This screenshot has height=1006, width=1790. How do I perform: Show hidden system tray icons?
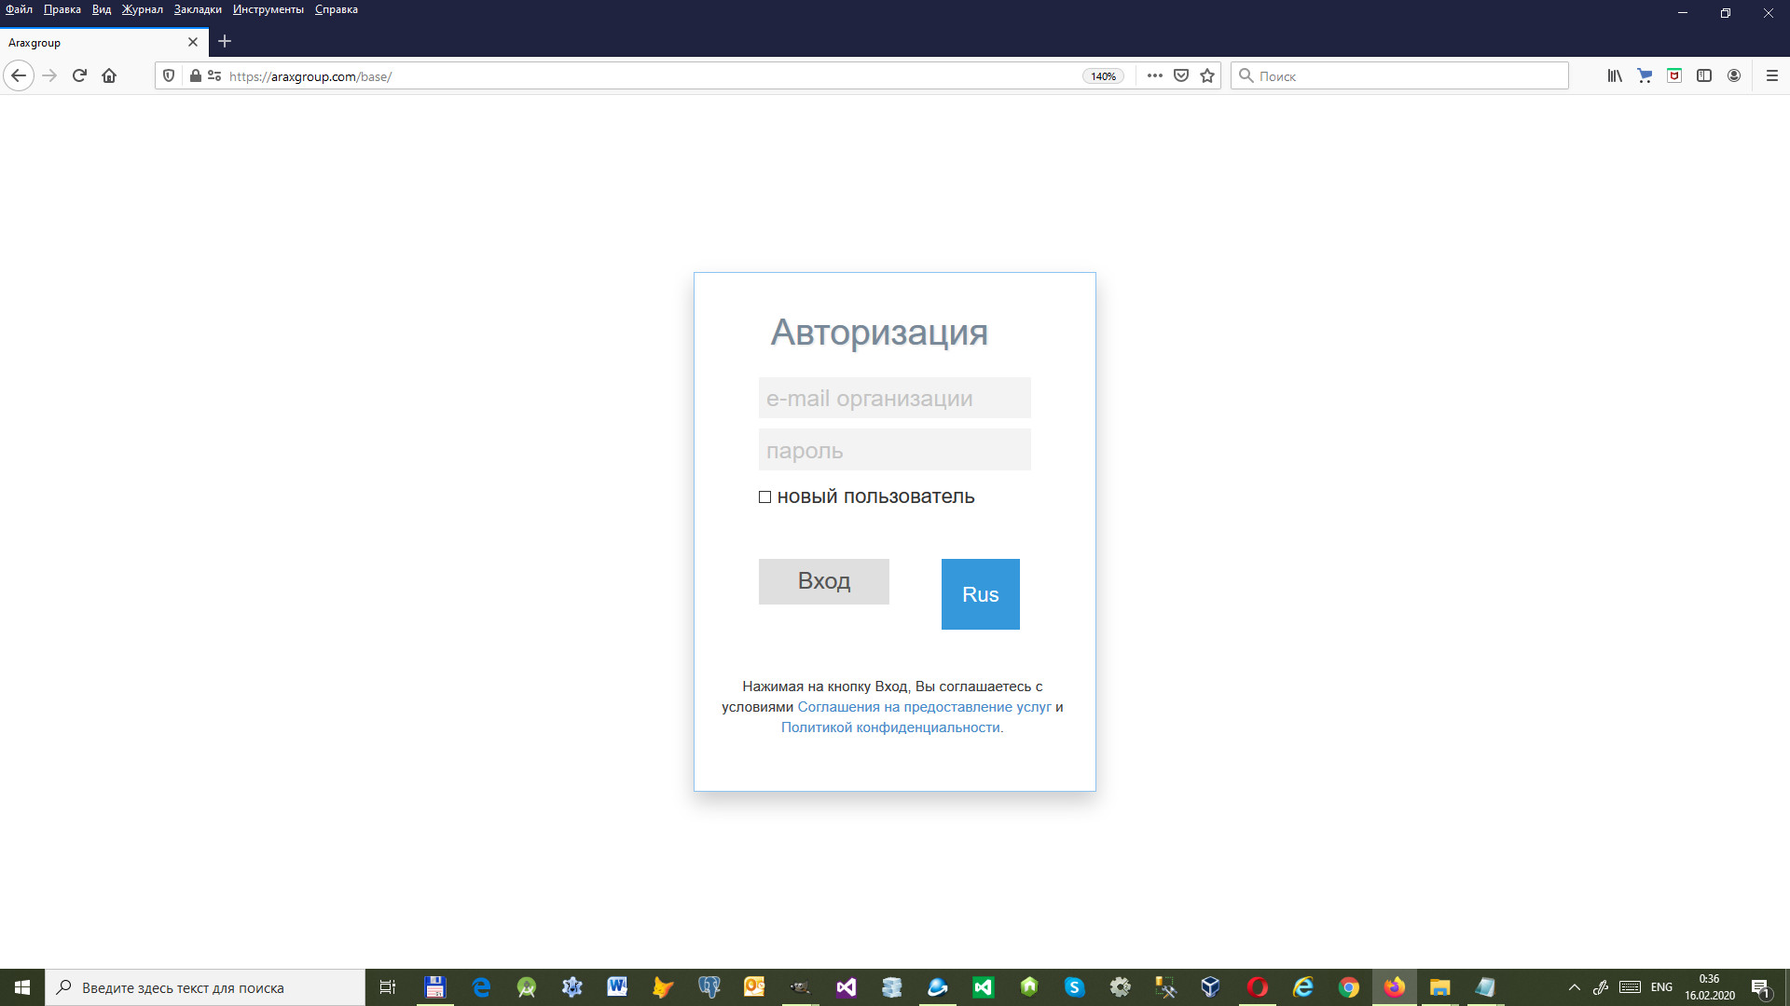[x=1575, y=987]
